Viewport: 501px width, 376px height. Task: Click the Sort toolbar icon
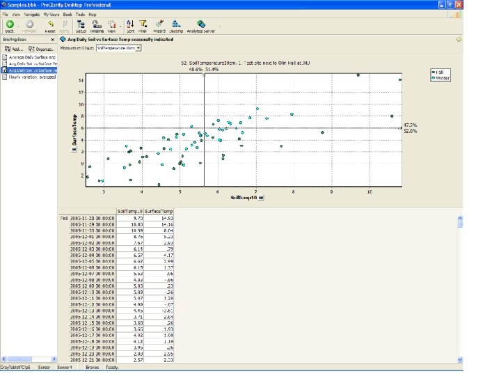point(131,26)
